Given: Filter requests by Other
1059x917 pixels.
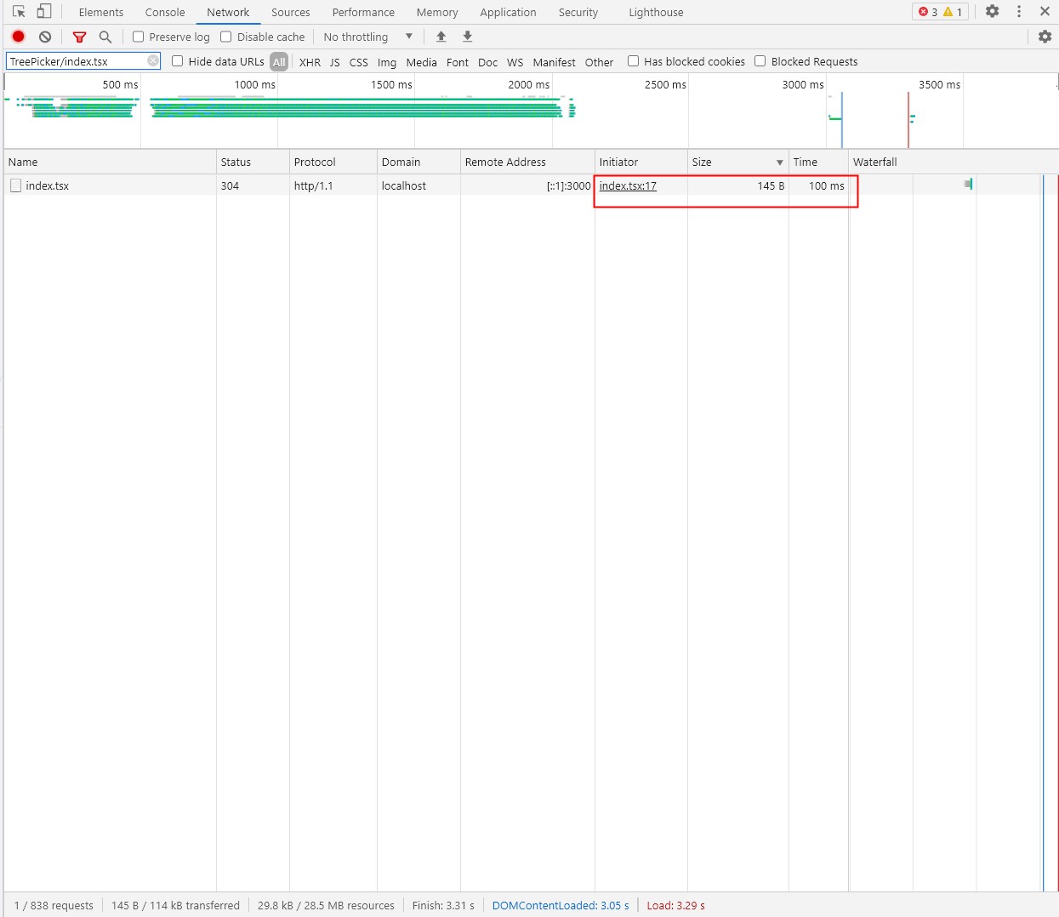Looking at the screenshot, I should tap(599, 62).
